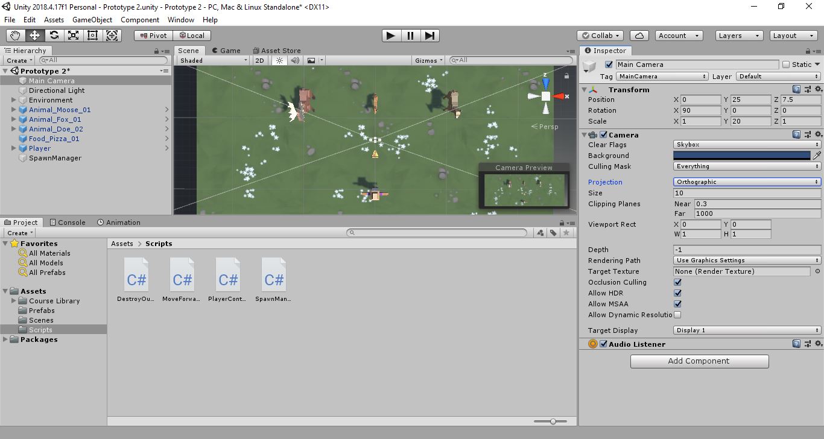Open scene effects image icon dropdown
Screen dimensions: 824x439
coord(314,60)
